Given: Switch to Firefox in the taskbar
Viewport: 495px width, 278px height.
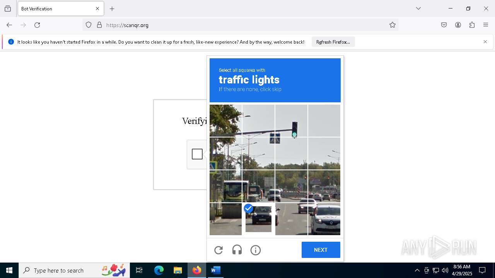Looking at the screenshot, I should 197,270.
